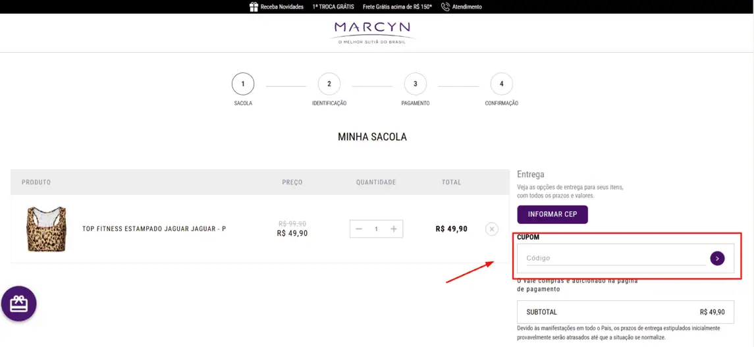Click the QUANTIDADE column header
Screen dimensions: 754x347
(376, 182)
